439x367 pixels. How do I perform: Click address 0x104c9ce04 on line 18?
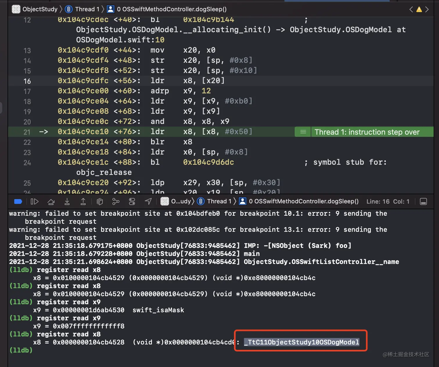click(x=83, y=101)
